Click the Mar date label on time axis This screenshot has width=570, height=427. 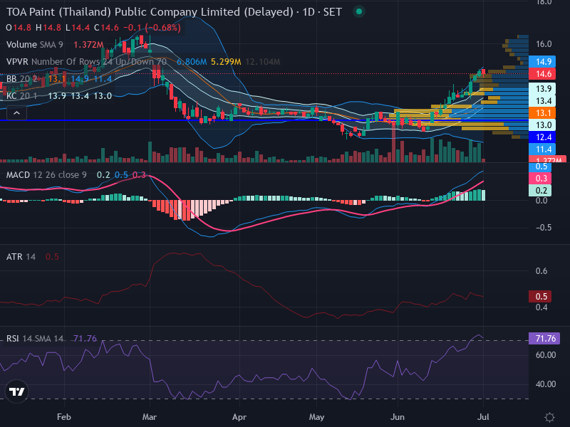pos(150,417)
